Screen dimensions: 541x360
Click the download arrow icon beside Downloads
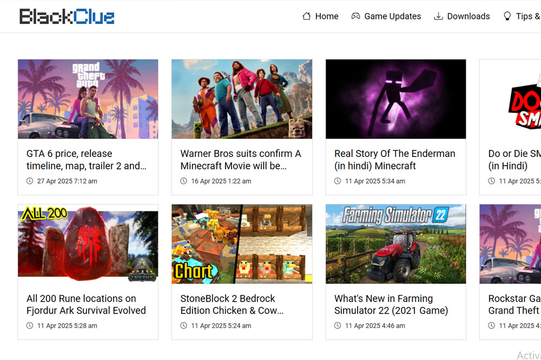click(438, 16)
